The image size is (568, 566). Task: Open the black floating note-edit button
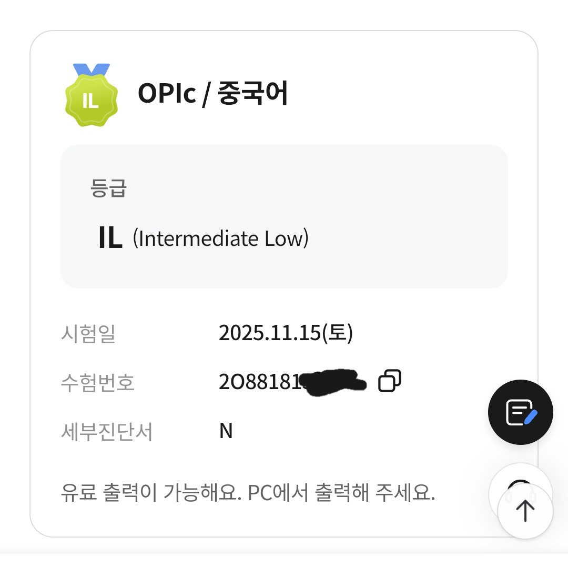coord(520,412)
